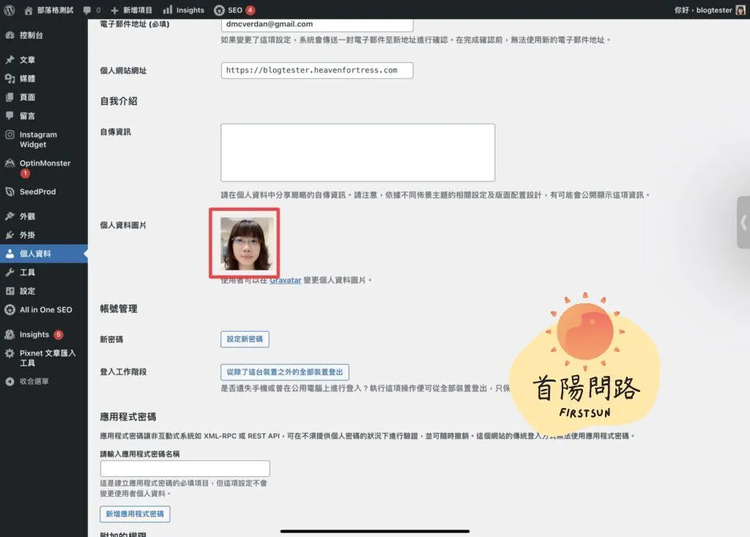750x537 pixels.
Task: Open the OptinMonster menu item
Action: coord(45,163)
